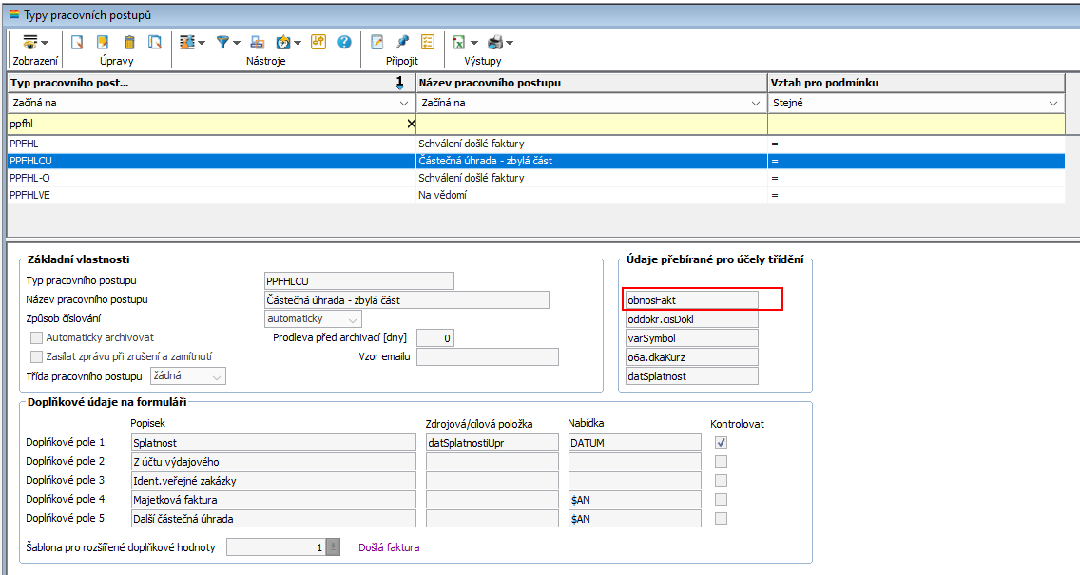
Task: Click the blue question mark help icon
Action: [344, 42]
